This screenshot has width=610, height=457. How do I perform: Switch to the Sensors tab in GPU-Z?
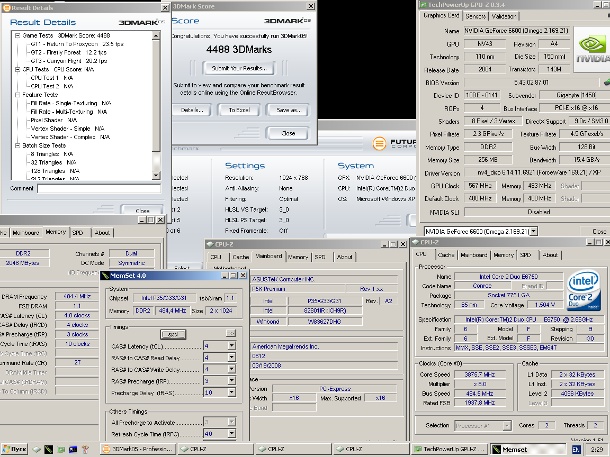click(476, 16)
